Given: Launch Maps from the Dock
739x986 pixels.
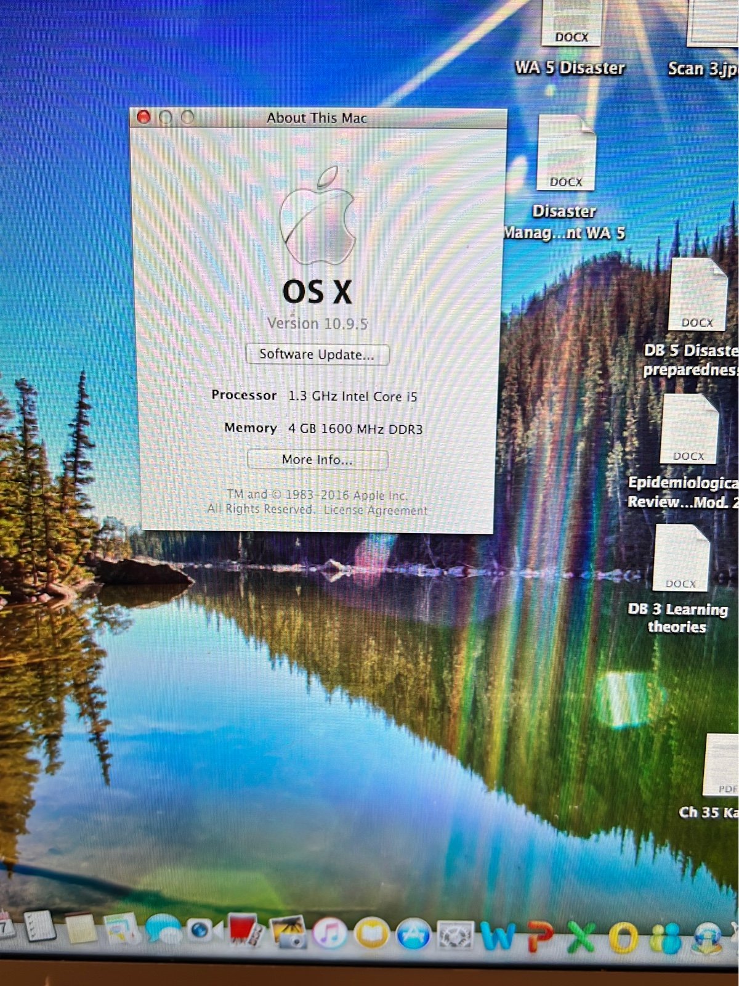Looking at the screenshot, I should click(121, 929).
